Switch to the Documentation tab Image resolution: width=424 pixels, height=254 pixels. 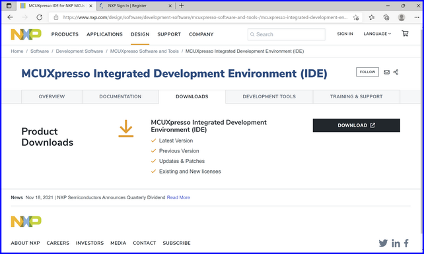click(x=120, y=96)
